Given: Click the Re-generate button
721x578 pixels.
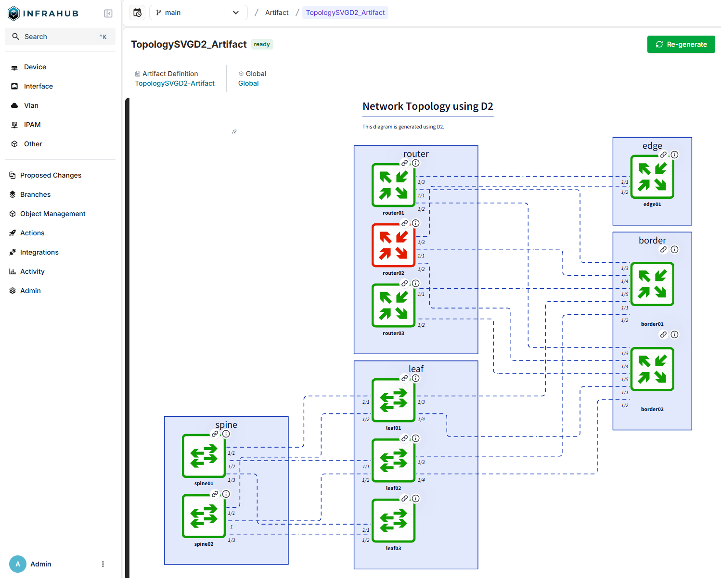Looking at the screenshot, I should point(681,44).
